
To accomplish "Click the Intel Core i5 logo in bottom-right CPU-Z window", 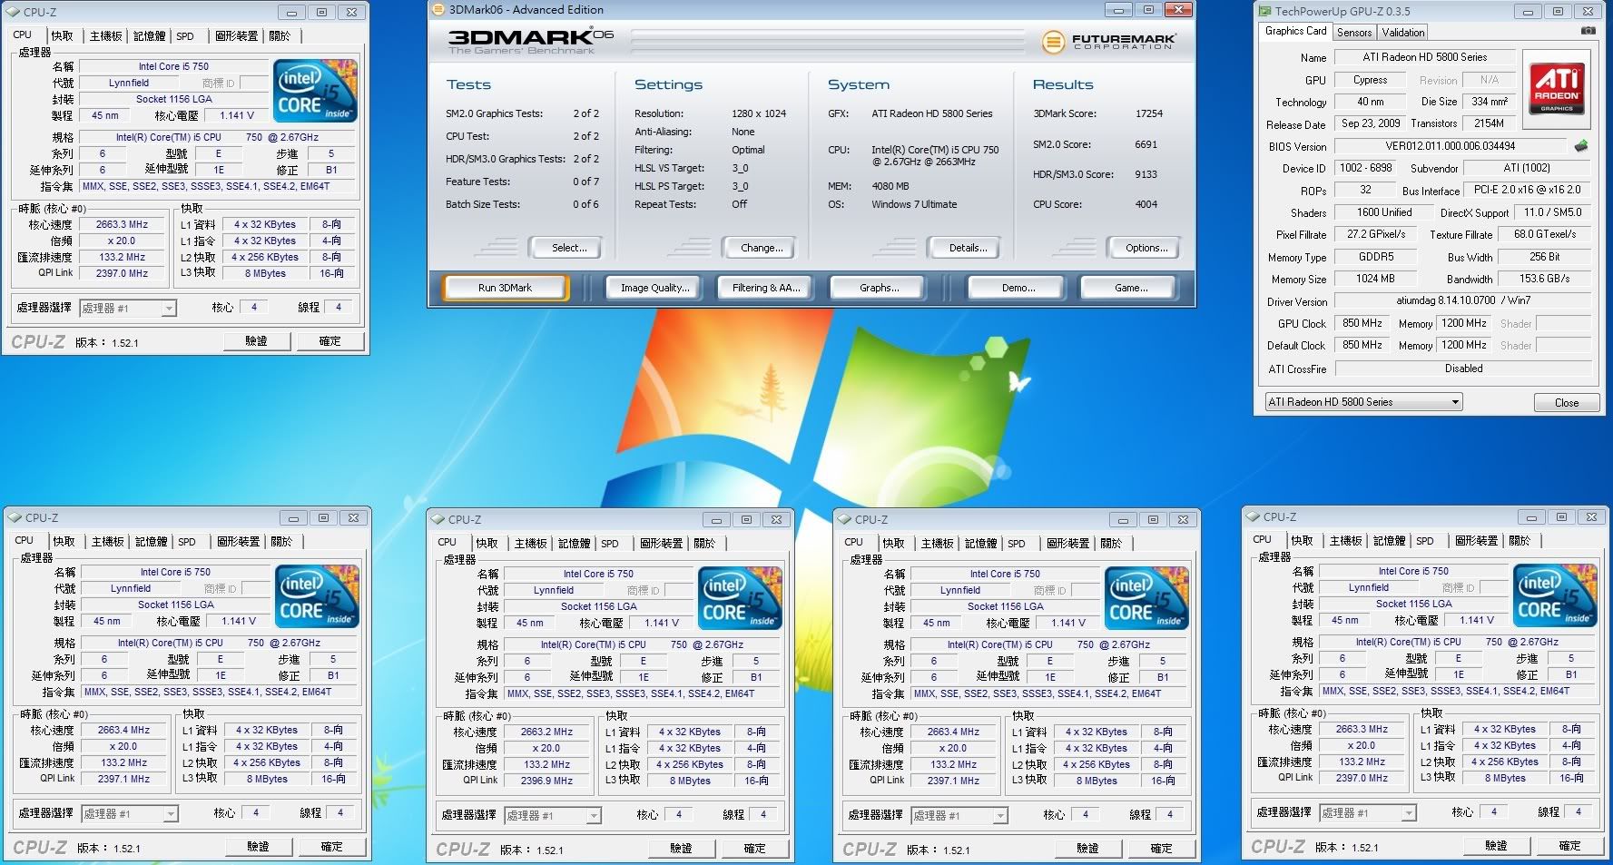I will coord(1555,595).
